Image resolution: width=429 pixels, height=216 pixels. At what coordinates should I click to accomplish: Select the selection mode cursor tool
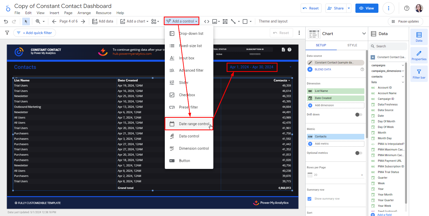click(26, 21)
